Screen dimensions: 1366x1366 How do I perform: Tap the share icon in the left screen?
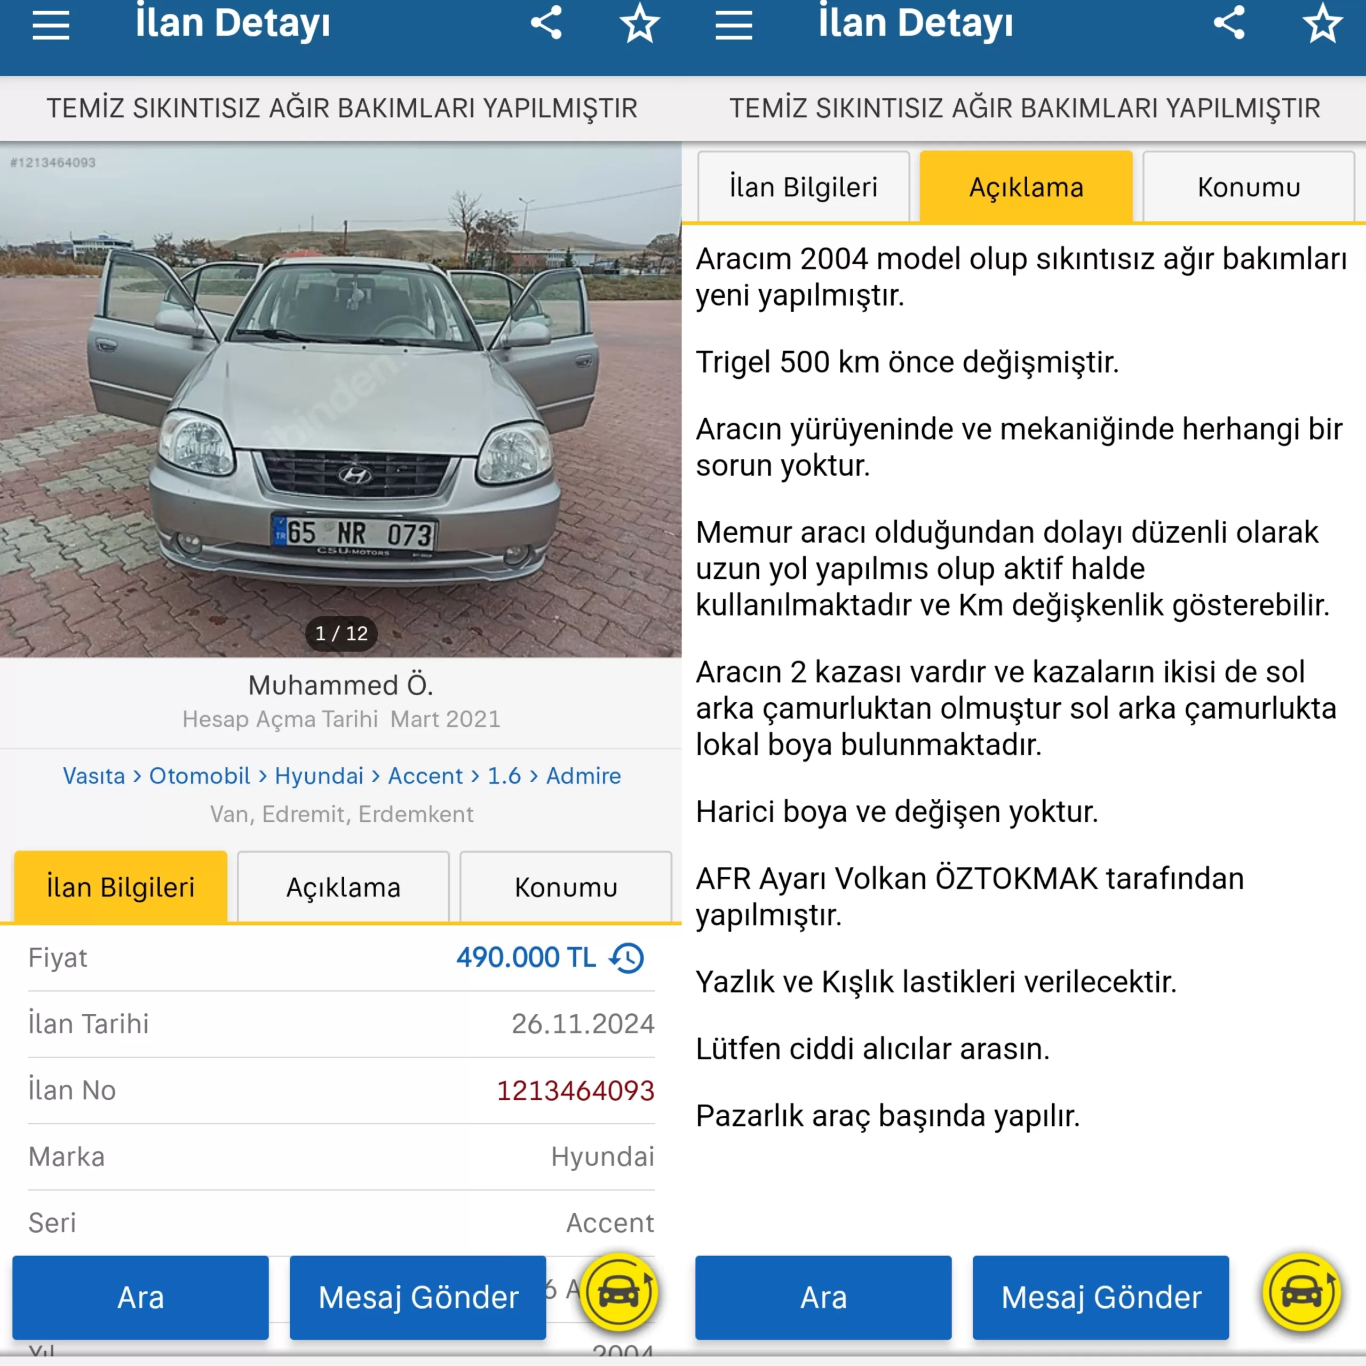point(546,23)
